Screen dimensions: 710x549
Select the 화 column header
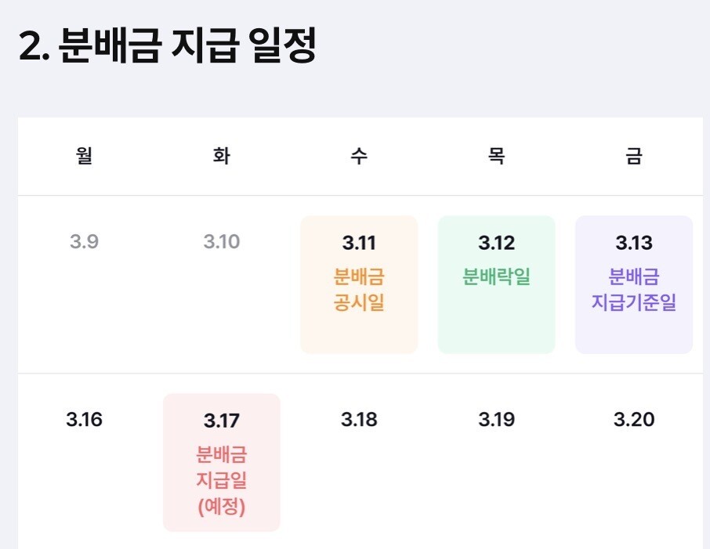pos(222,157)
